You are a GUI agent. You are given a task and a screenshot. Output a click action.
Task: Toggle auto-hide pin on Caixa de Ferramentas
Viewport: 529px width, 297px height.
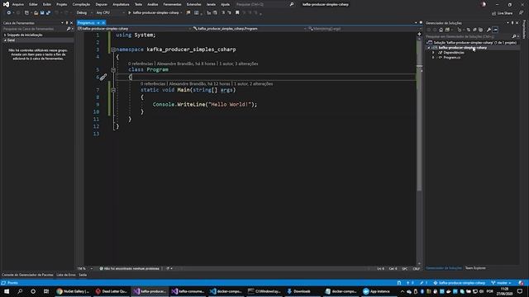tap(67, 23)
